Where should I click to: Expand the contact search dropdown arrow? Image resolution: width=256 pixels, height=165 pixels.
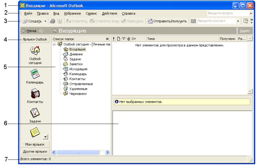point(238,21)
